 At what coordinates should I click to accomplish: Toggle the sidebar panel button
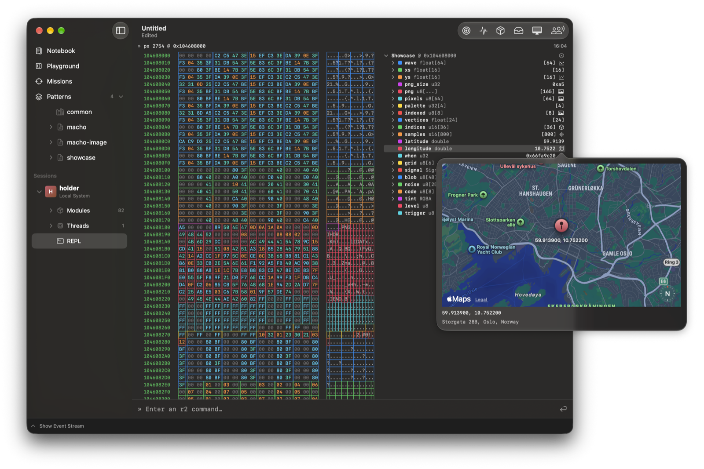coord(121,30)
